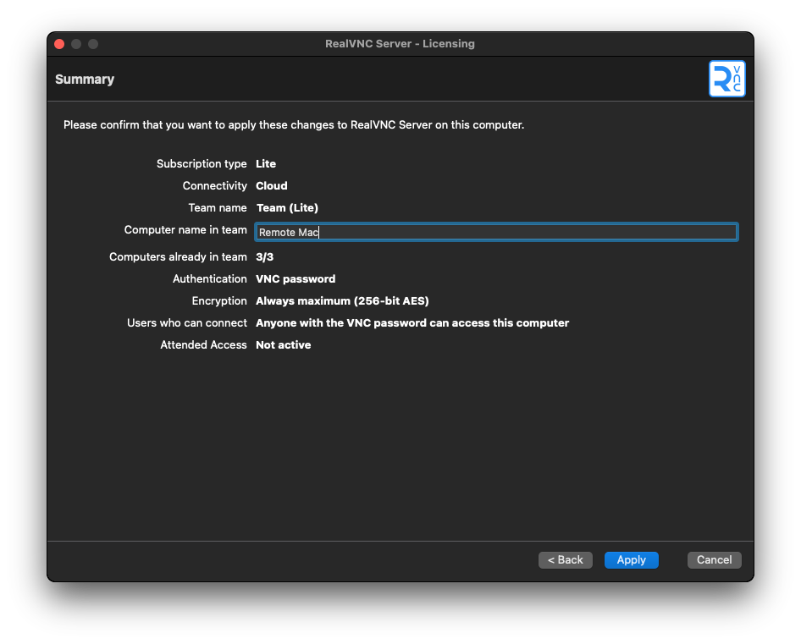Click the Lite subscription value
The width and height of the screenshot is (801, 644).
[266, 164]
